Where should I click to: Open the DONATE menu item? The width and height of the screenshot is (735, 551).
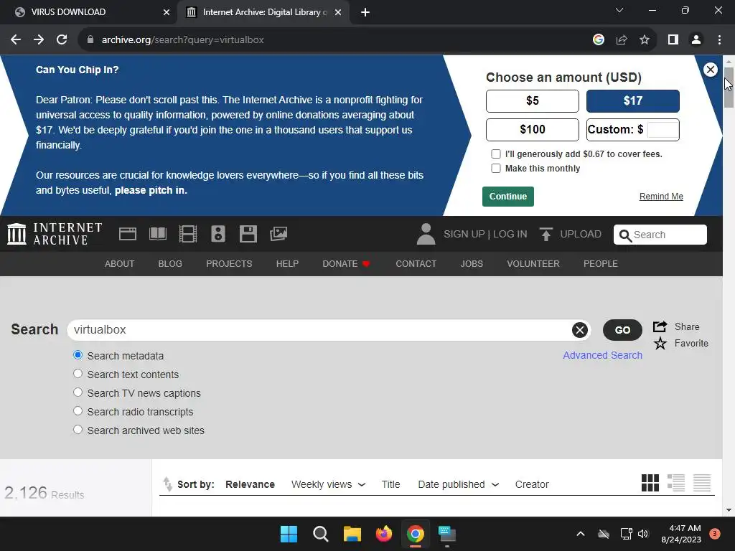(347, 264)
